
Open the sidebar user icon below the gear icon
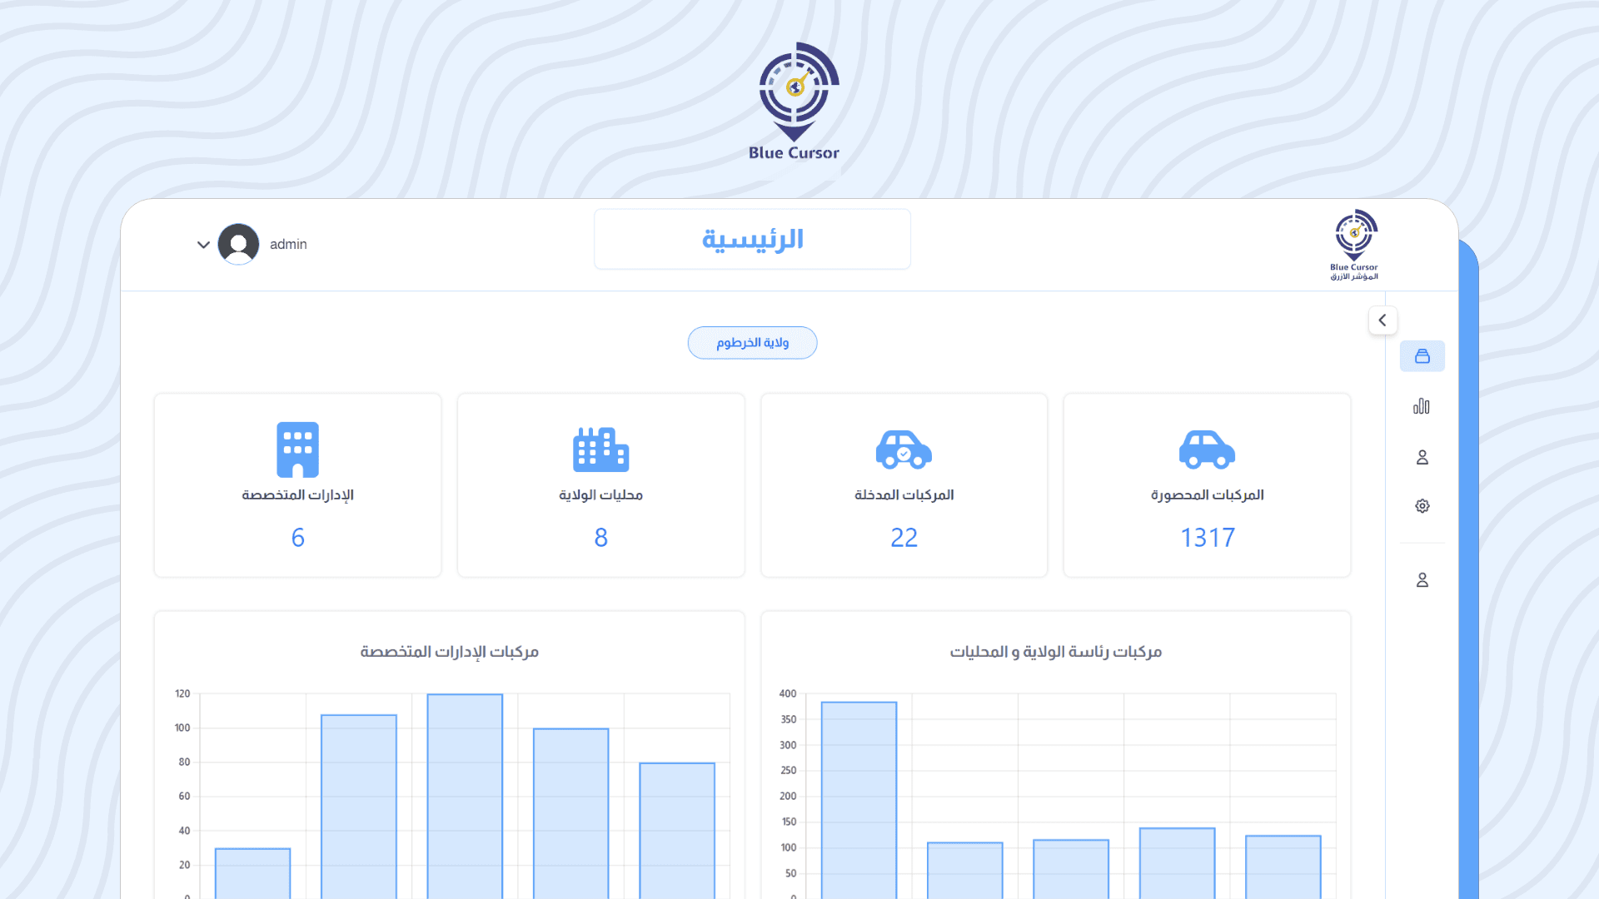[x=1422, y=580]
